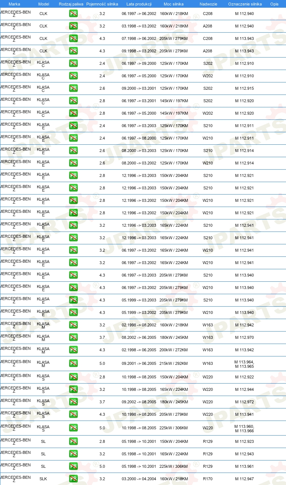Click the fuel icon for CLK 3.2 C208

point(74,14)
